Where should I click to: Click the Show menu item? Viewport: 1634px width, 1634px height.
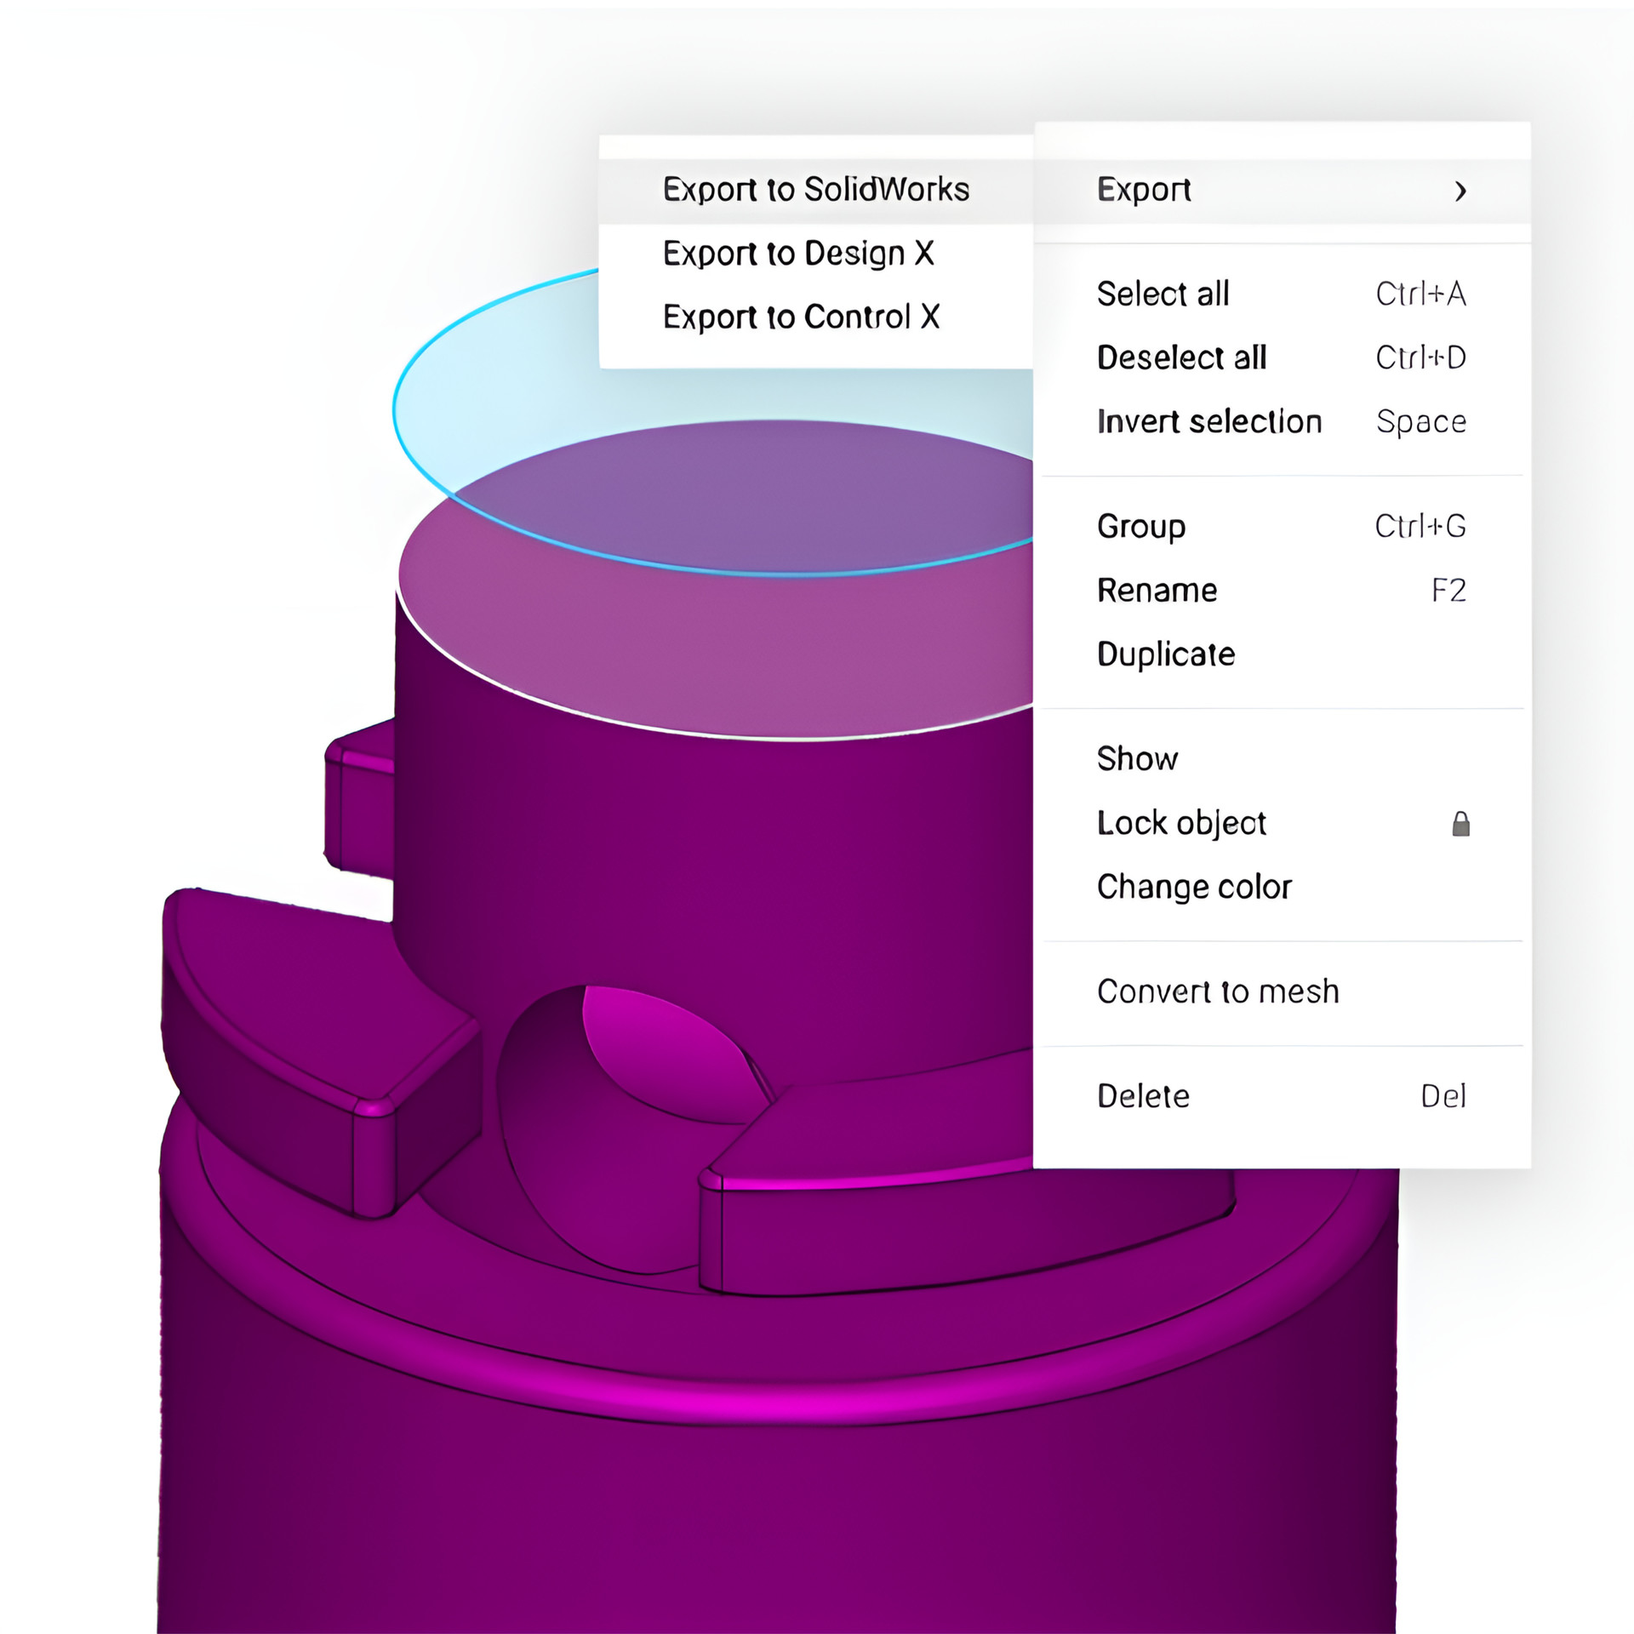(x=1137, y=759)
